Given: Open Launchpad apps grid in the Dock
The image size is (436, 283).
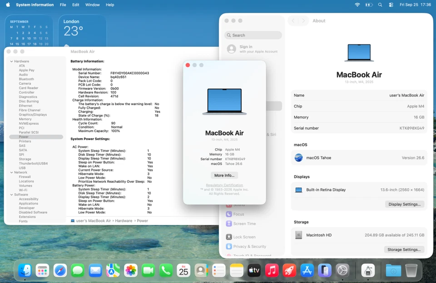Looking at the screenshot, I should point(43,270).
